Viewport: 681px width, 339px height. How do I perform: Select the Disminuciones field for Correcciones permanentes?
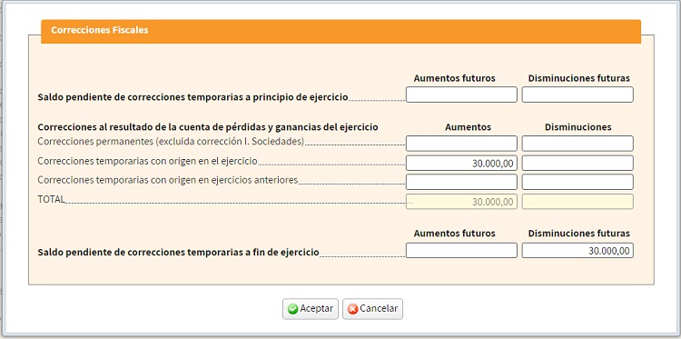(577, 144)
